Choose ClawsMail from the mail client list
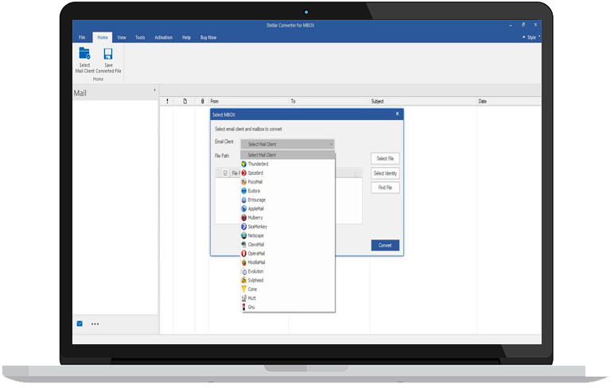The width and height of the screenshot is (614, 388). [288, 245]
